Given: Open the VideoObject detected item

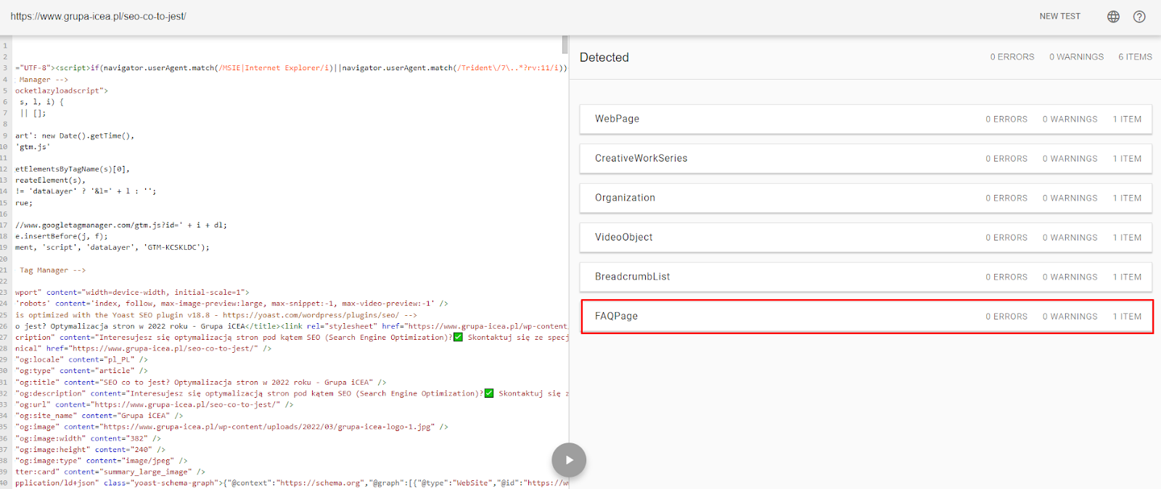Looking at the screenshot, I should (866, 238).
